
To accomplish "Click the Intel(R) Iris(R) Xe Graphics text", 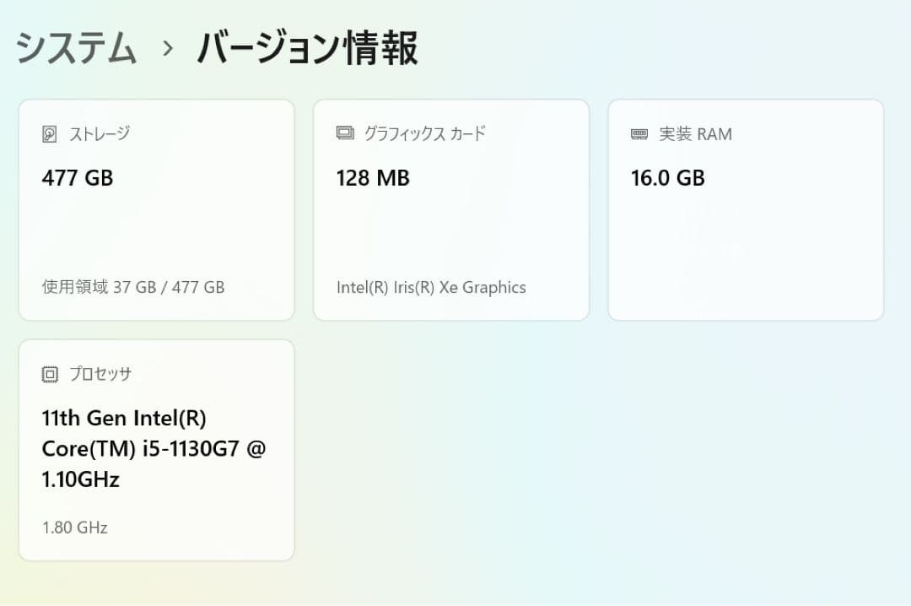I will pos(432,287).
